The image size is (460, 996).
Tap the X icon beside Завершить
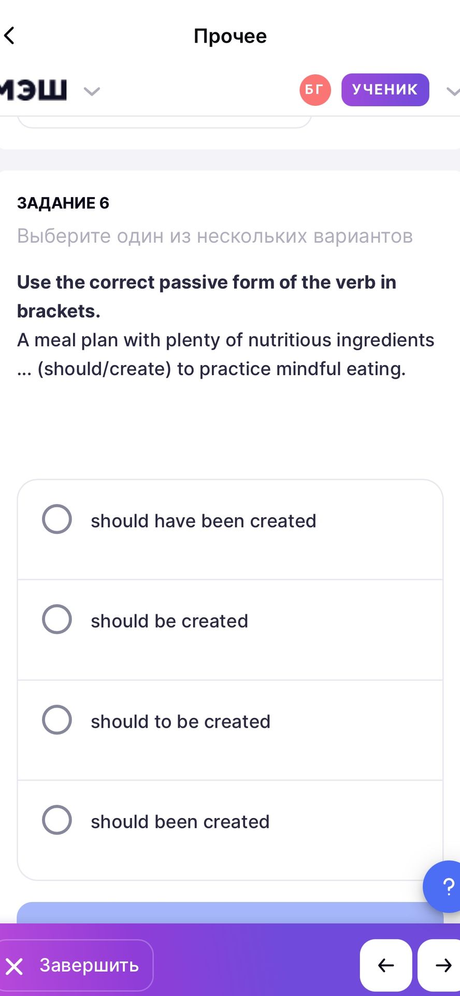pos(15,966)
